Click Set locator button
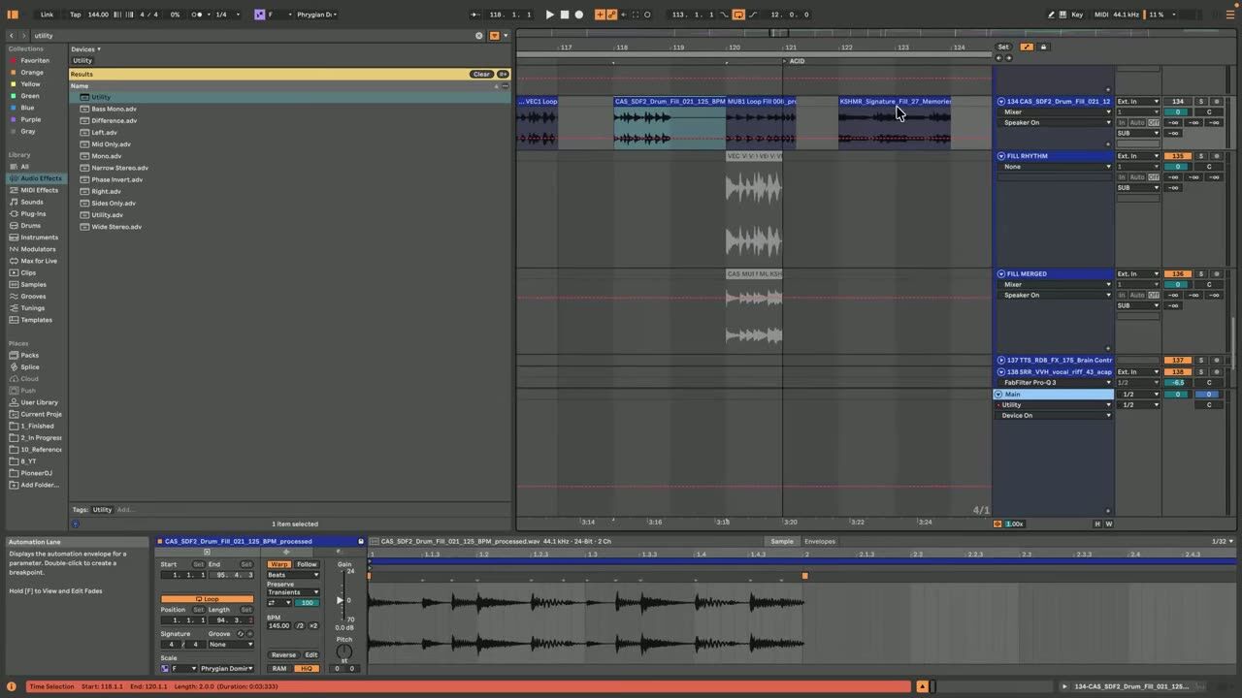This screenshot has height=698, width=1242. click(x=1003, y=47)
